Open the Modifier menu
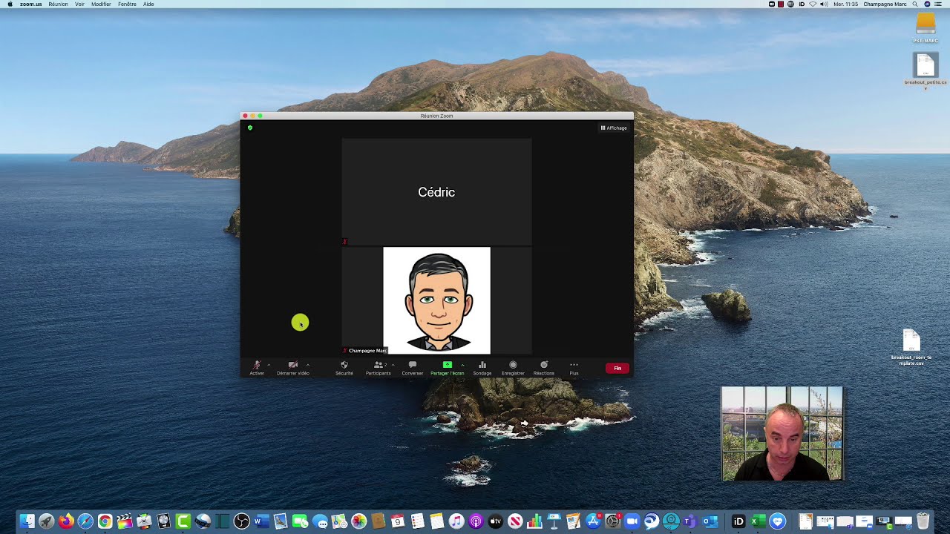 pyautogui.click(x=101, y=4)
